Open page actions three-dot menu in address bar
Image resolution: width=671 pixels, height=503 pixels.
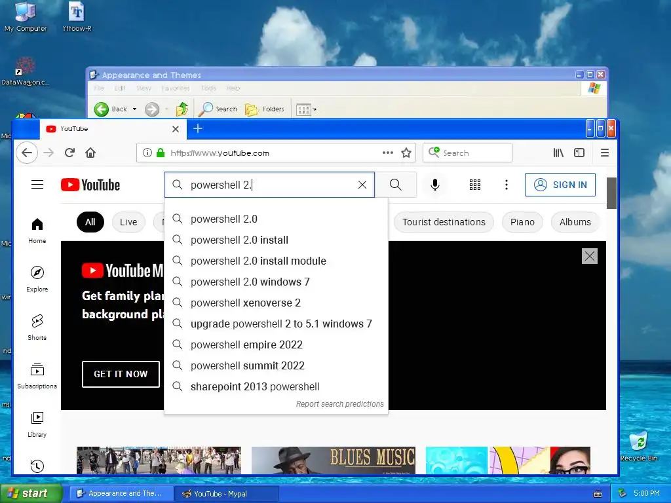click(x=388, y=153)
